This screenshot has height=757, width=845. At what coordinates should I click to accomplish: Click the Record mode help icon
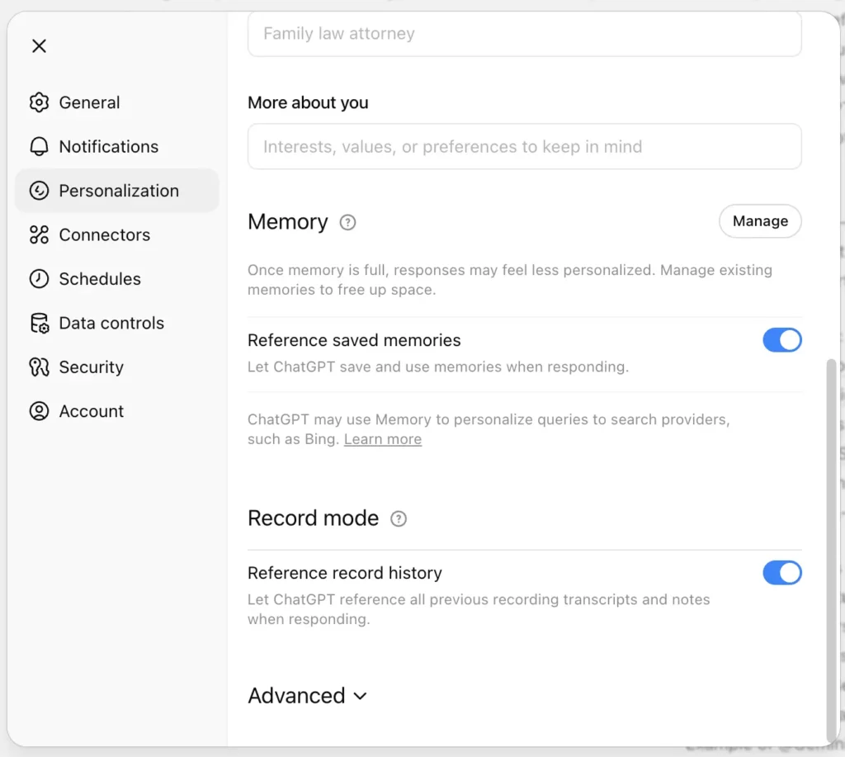[399, 518]
